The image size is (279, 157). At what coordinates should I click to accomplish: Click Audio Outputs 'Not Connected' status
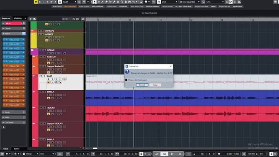[x=98, y=7]
